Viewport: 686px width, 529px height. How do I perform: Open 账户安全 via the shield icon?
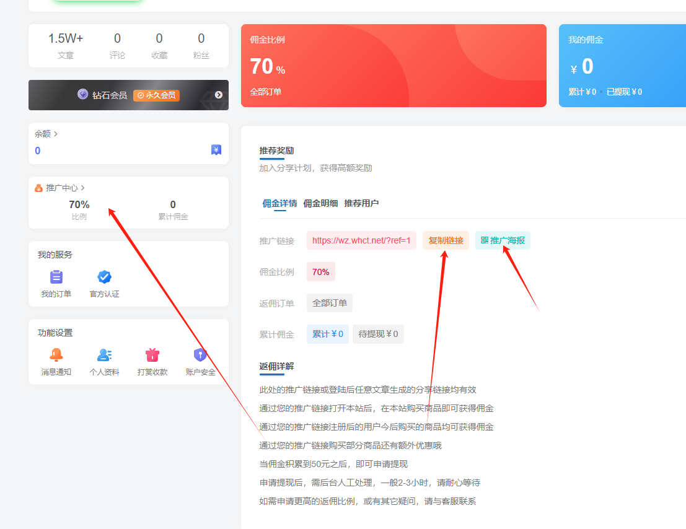pyautogui.click(x=200, y=354)
